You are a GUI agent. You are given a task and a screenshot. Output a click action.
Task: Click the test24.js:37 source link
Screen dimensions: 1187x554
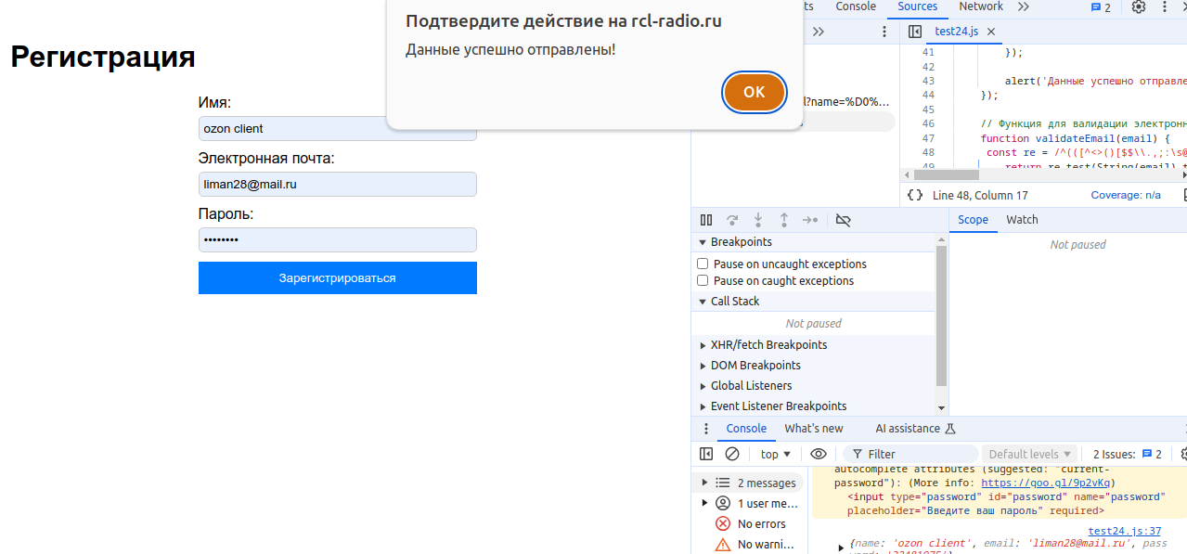pos(1124,531)
